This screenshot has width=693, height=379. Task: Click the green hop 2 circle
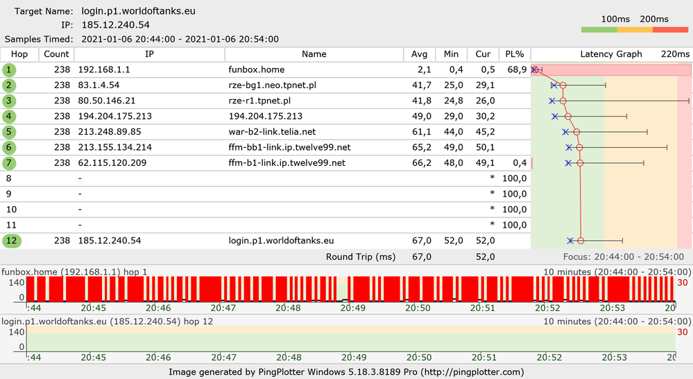coord(9,85)
